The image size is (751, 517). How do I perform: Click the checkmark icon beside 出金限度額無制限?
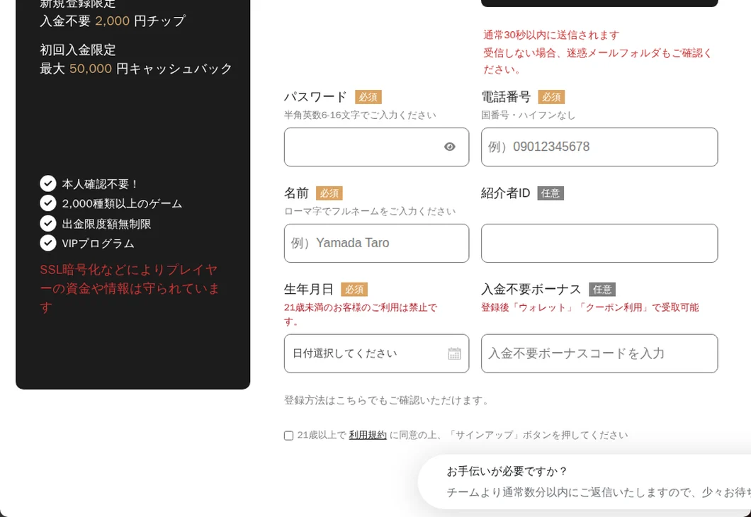click(x=48, y=223)
